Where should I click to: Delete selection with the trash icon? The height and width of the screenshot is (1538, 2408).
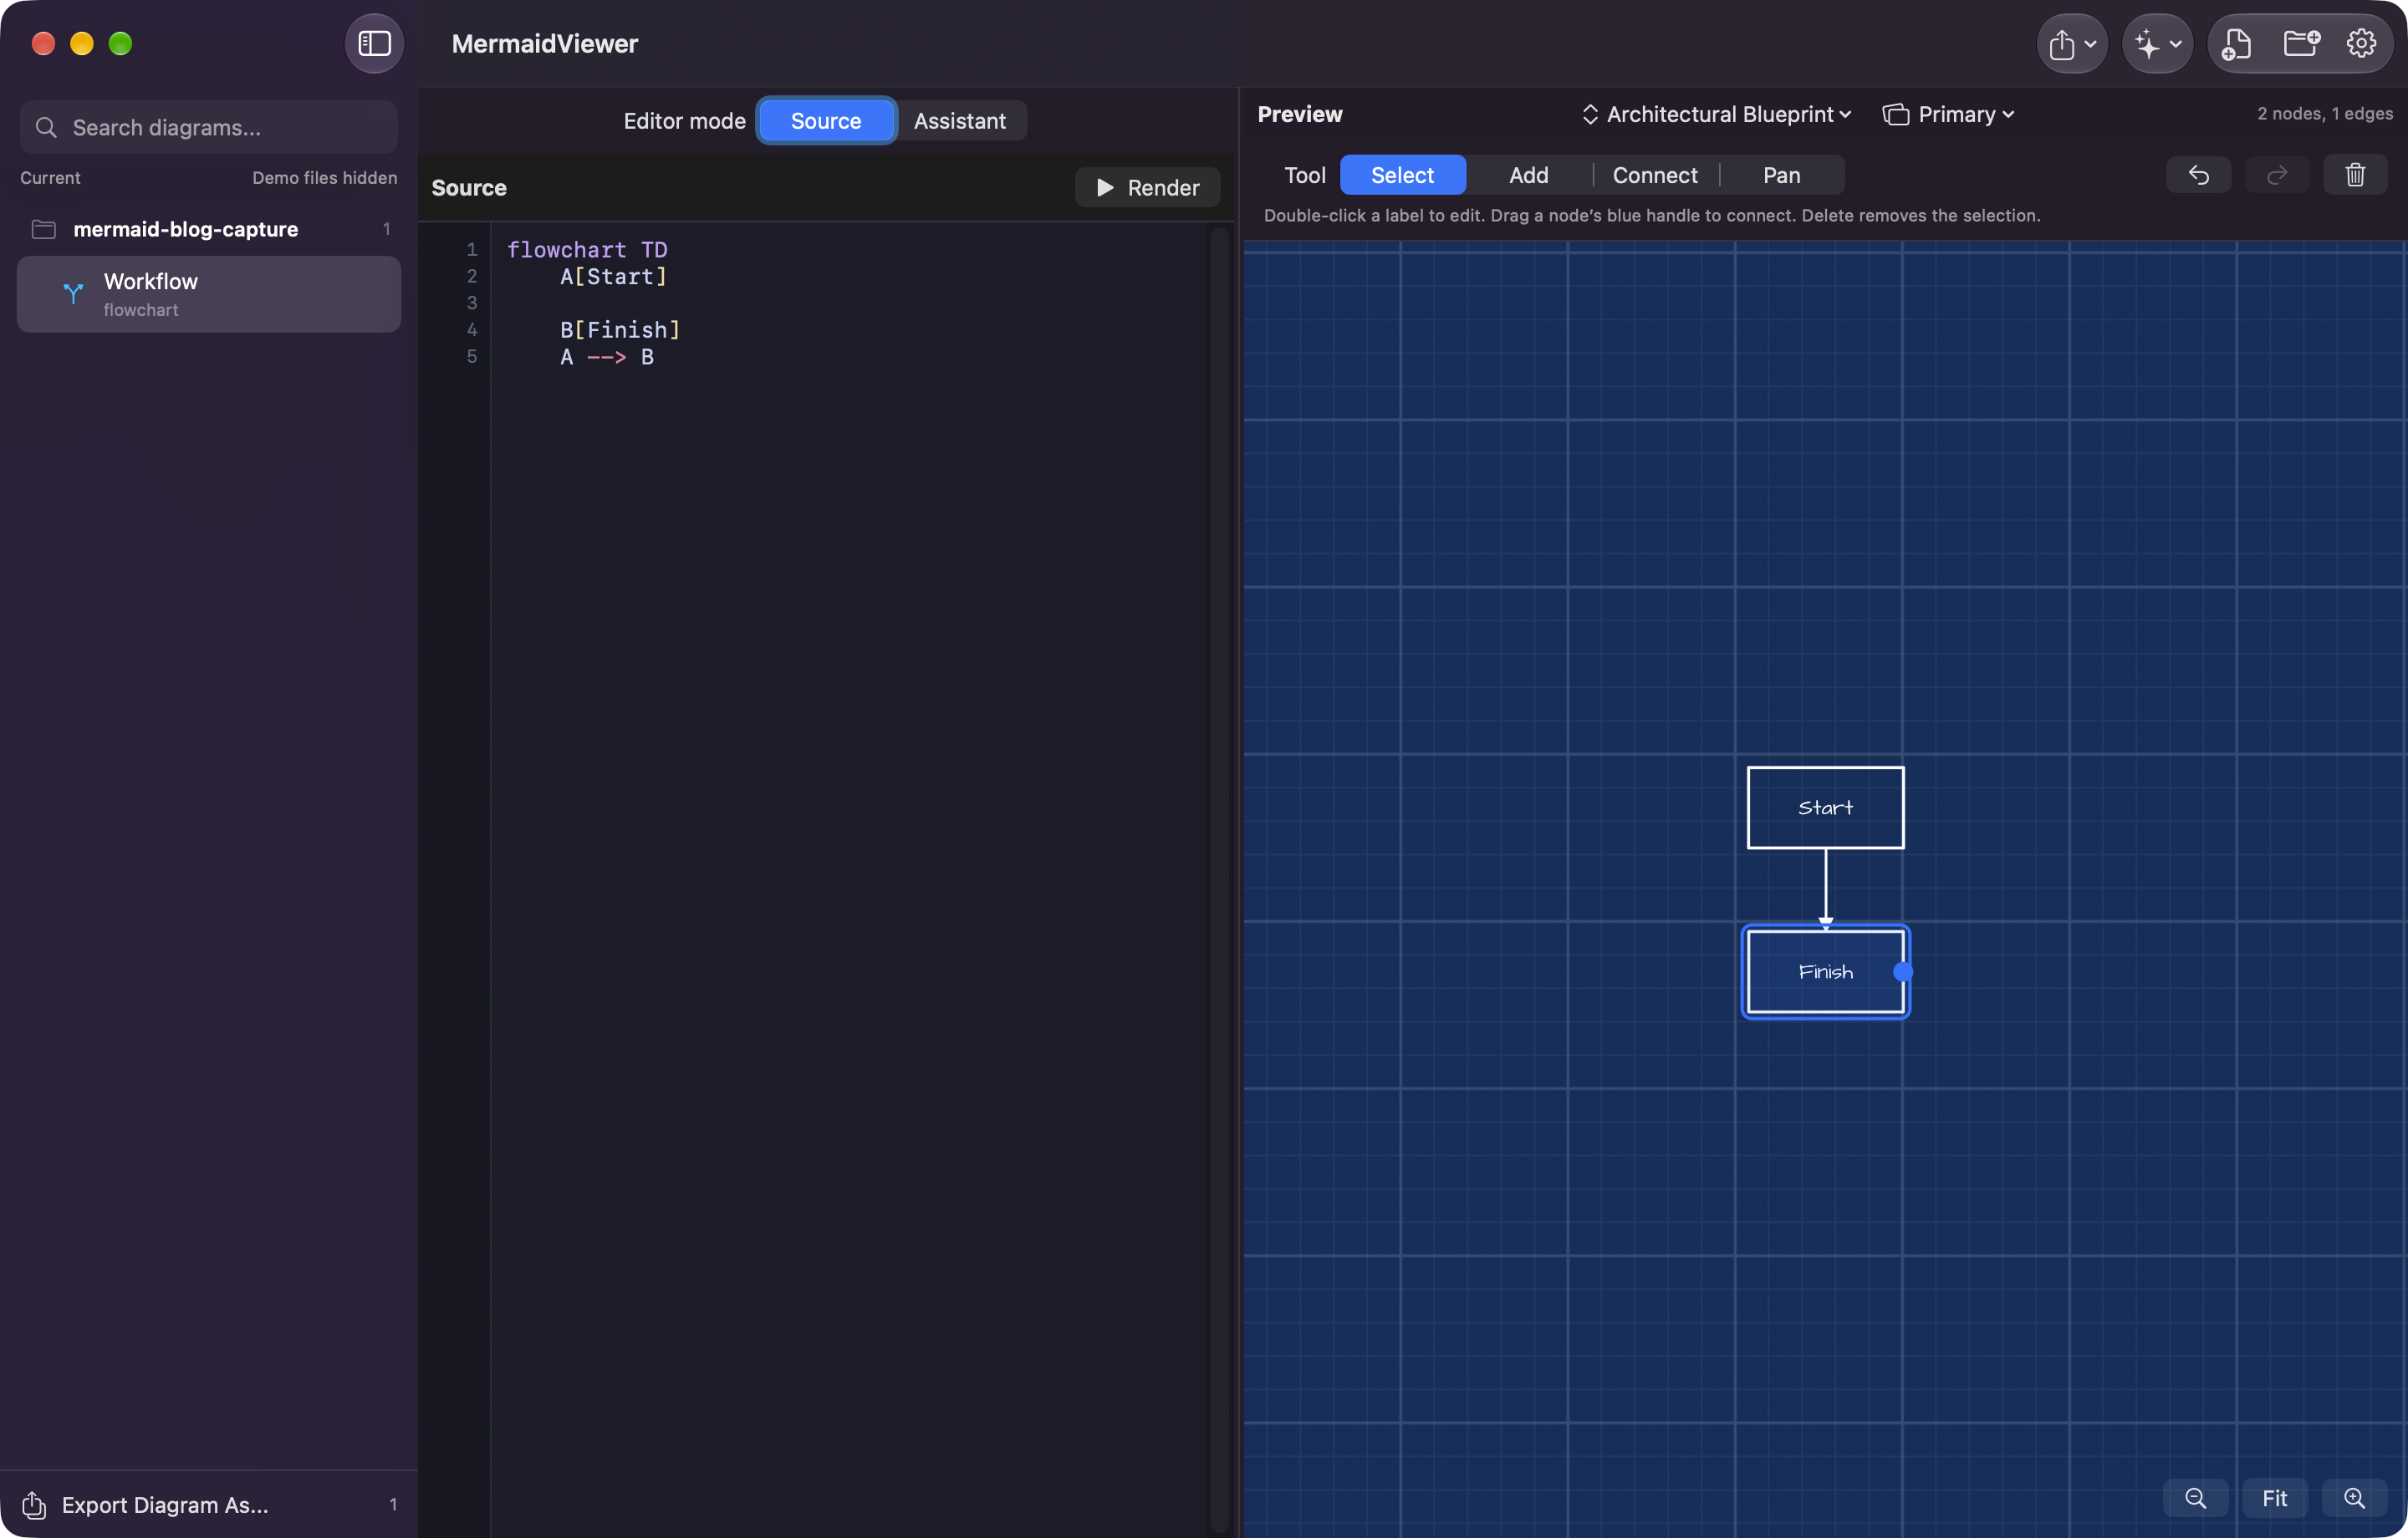(2355, 175)
